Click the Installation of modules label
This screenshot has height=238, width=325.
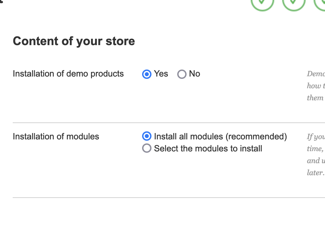56,136
